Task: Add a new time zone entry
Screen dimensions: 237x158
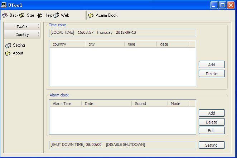Action: coord(212,65)
